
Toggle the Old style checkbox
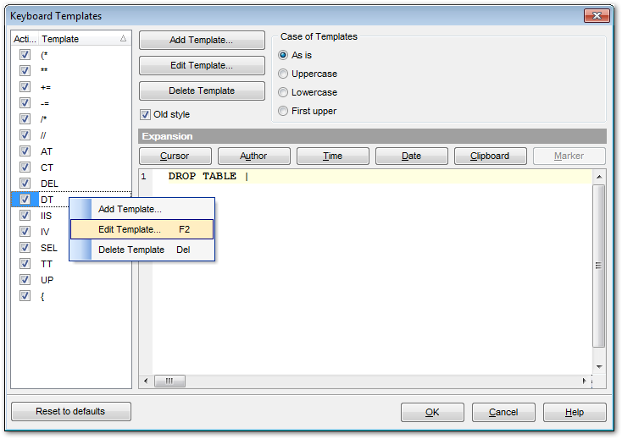pyautogui.click(x=145, y=114)
